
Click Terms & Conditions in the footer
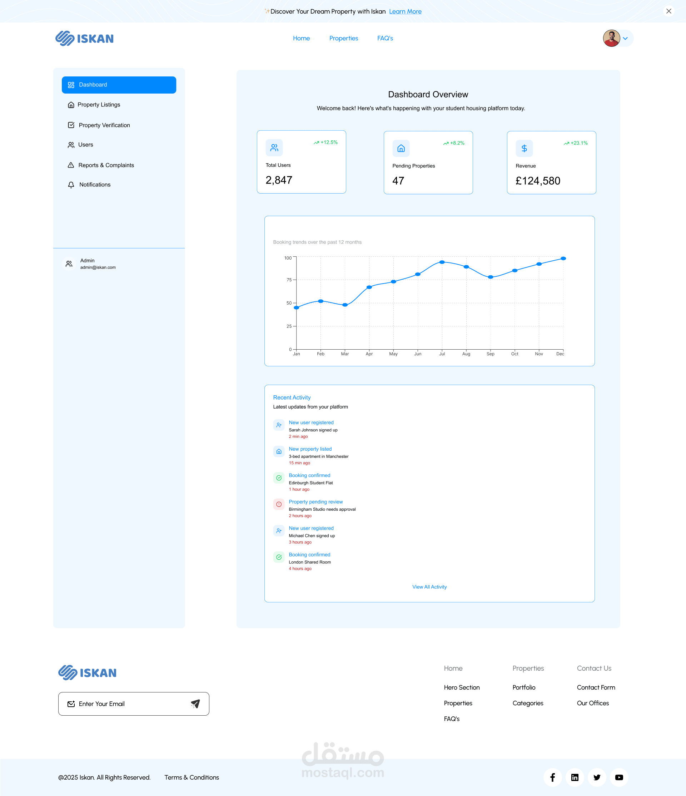(192, 777)
